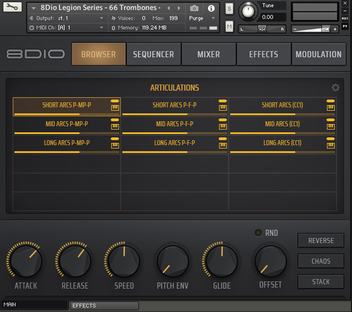Toggle load pill for Mid Arcs P-MP-P
The height and width of the screenshot is (312, 352).
click(115, 120)
